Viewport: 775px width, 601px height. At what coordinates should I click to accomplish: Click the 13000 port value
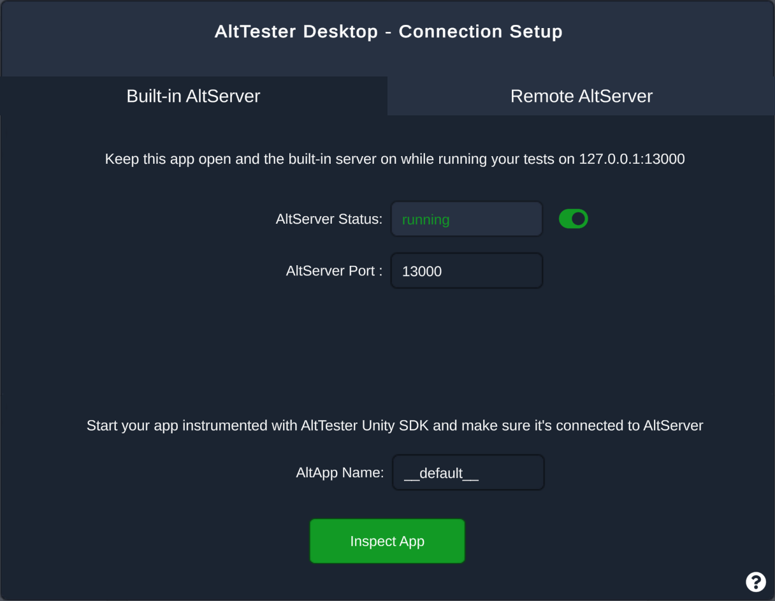click(422, 272)
